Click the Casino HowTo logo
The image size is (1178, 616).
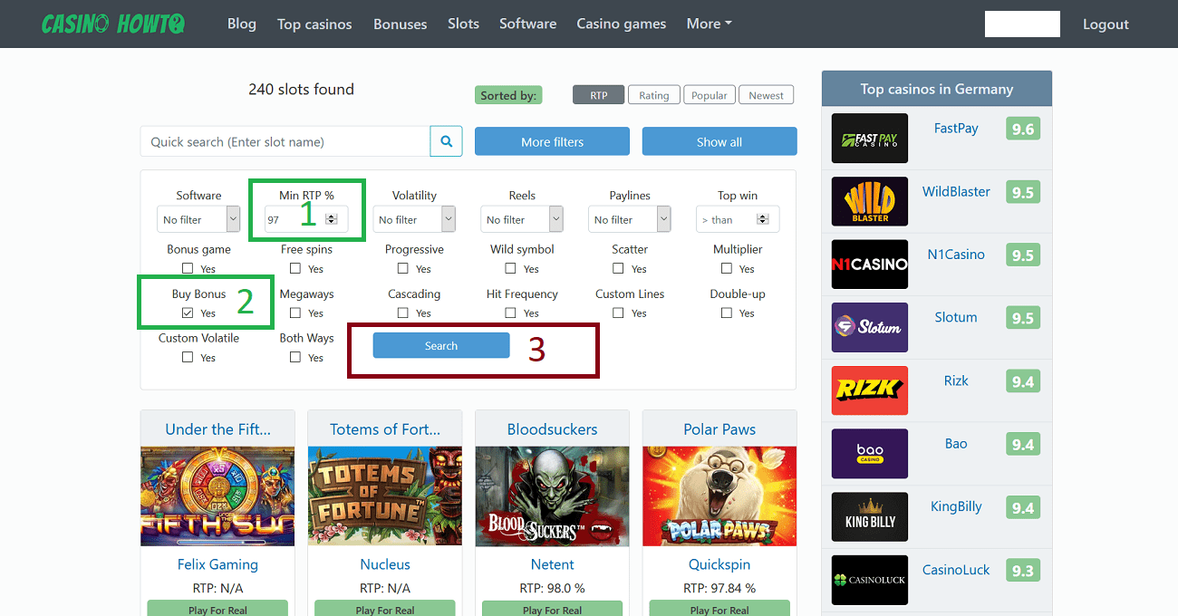pyautogui.click(x=113, y=24)
